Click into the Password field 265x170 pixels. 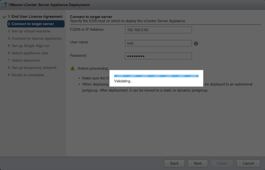coord(158,56)
